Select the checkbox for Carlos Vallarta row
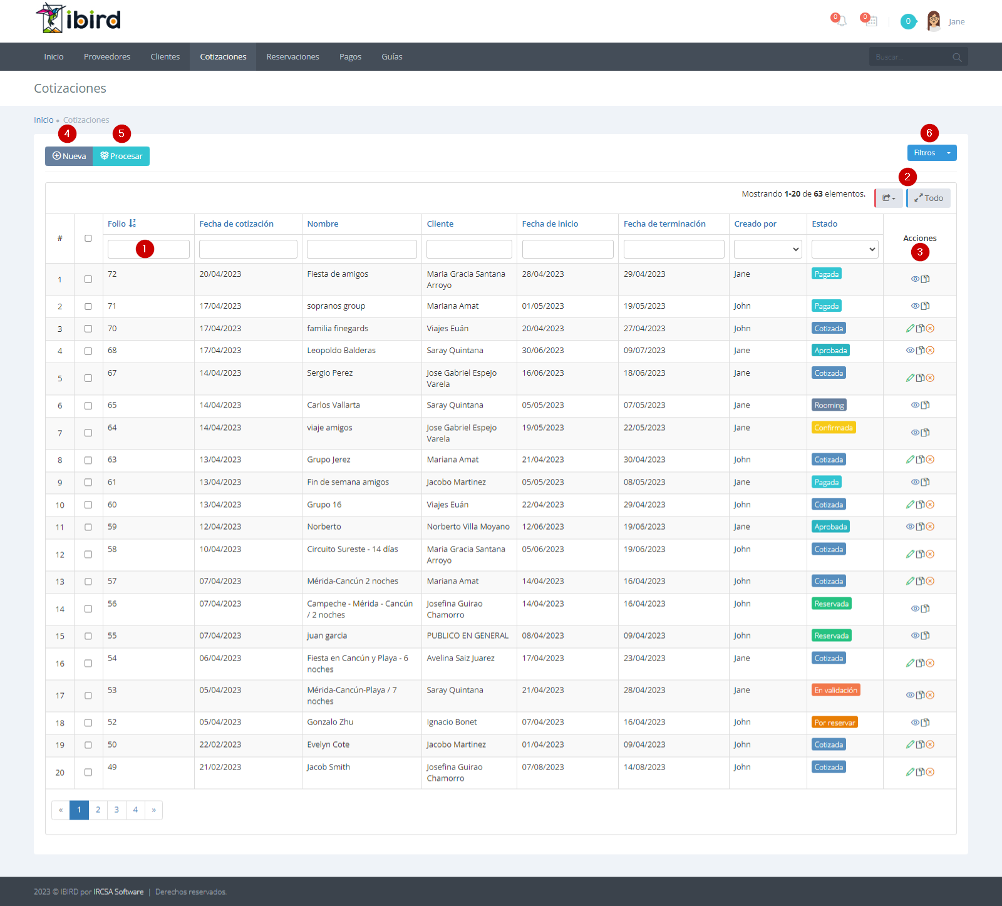 [x=88, y=406]
